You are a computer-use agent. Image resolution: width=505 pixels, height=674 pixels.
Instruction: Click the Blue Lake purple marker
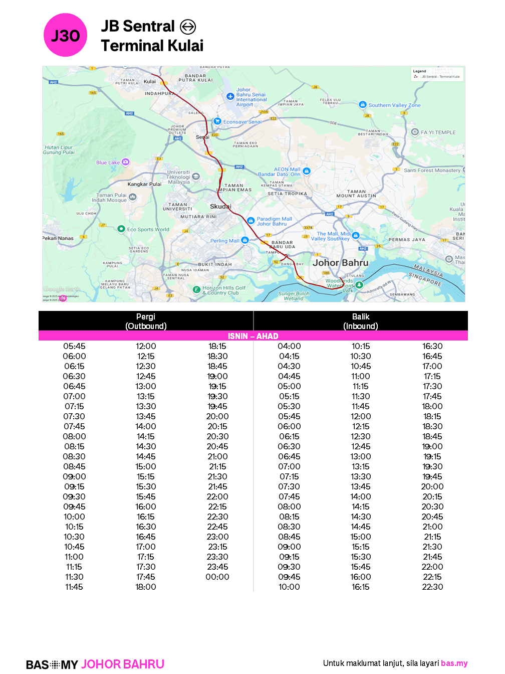click(125, 161)
